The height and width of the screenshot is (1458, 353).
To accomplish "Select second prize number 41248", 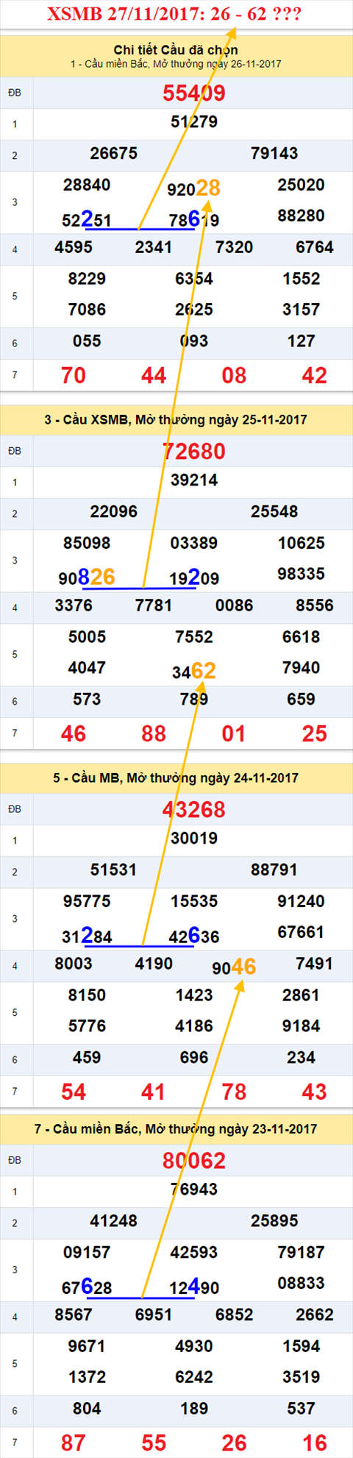I will (114, 1221).
